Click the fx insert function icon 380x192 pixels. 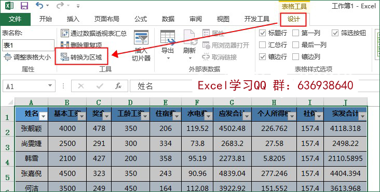click(x=118, y=86)
